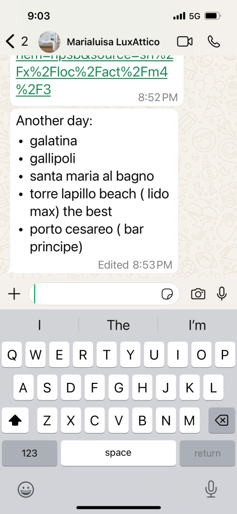Tap the backspace delete key
The width and height of the screenshot is (237, 514).
pyautogui.click(x=221, y=420)
